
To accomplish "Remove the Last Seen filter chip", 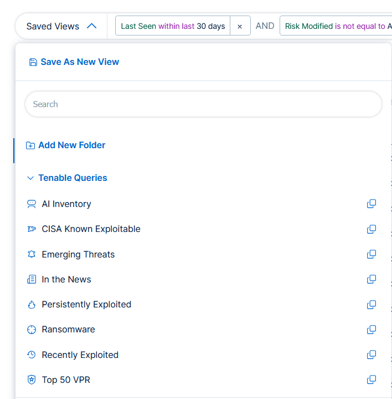I will point(240,26).
